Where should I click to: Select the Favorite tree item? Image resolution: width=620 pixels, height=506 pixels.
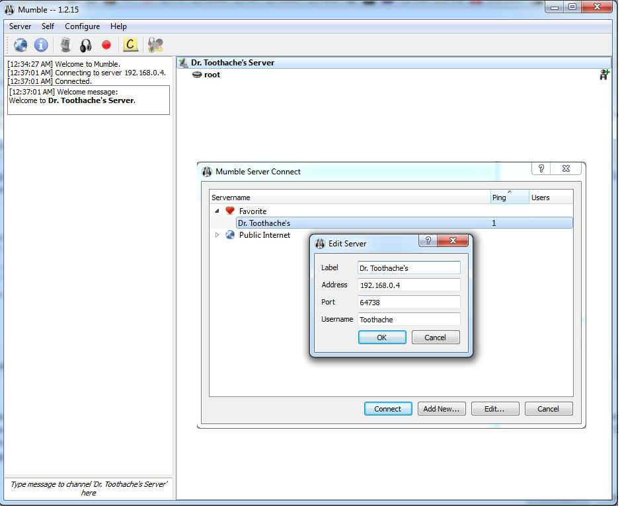pyautogui.click(x=252, y=211)
